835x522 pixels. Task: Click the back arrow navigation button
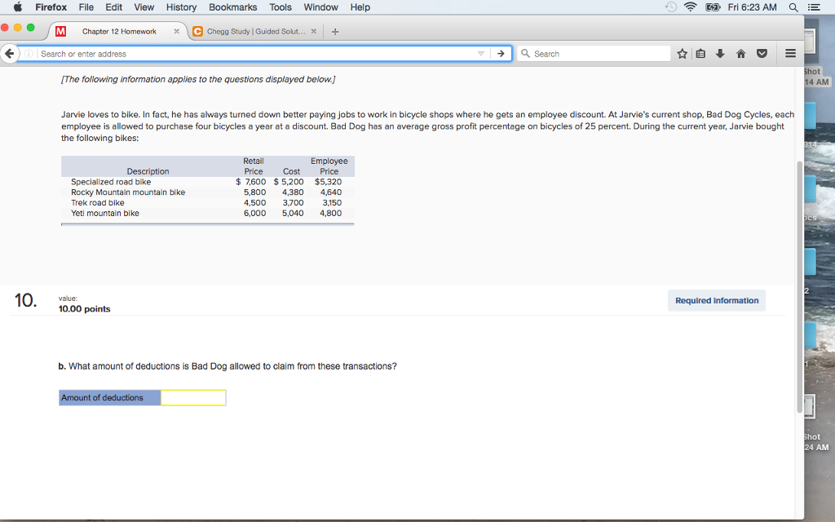9,53
